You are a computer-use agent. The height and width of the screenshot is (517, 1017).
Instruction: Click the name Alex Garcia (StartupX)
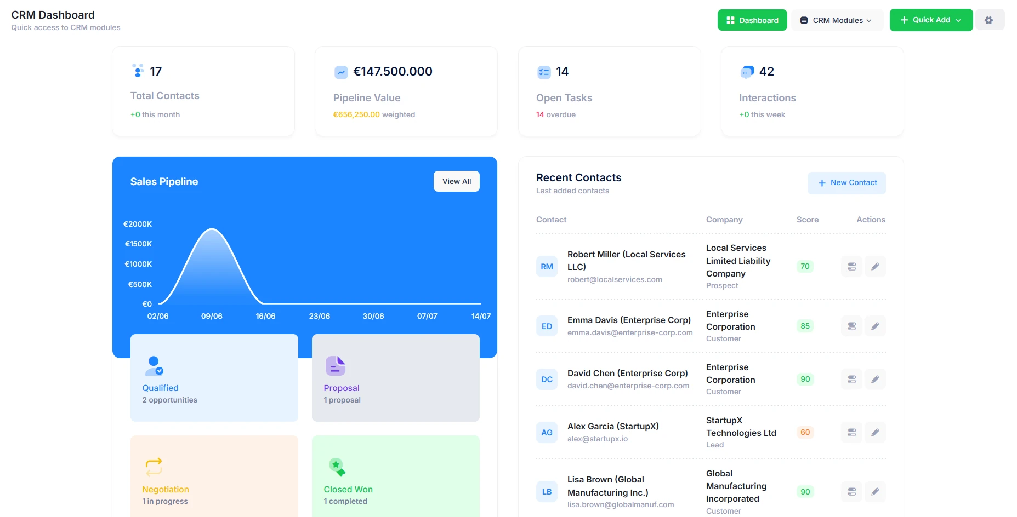coord(613,426)
